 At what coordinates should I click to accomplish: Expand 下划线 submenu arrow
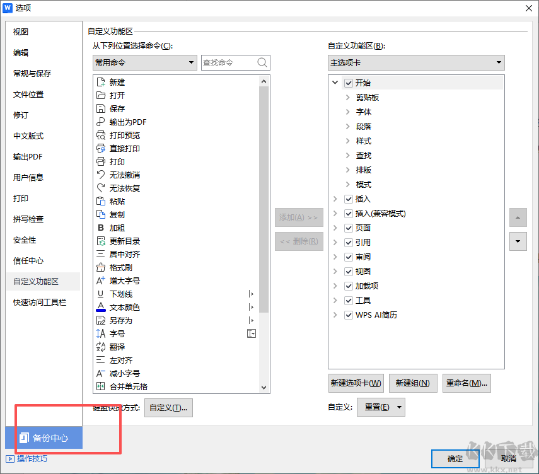(252, 294)
